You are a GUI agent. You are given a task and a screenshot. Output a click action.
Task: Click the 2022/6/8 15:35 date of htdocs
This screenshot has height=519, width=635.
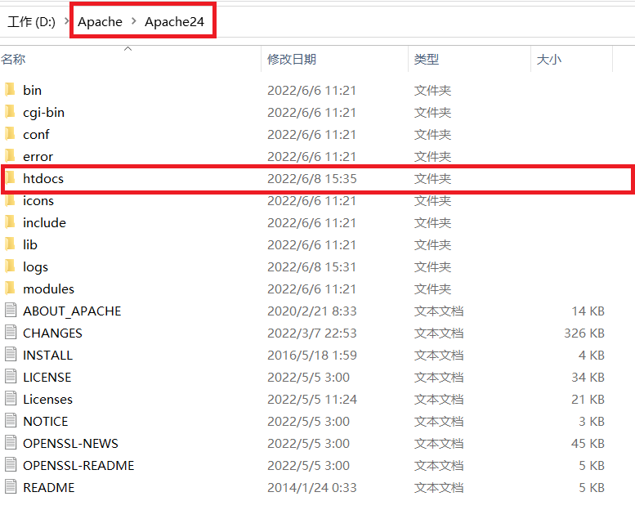tap(312, 178)
